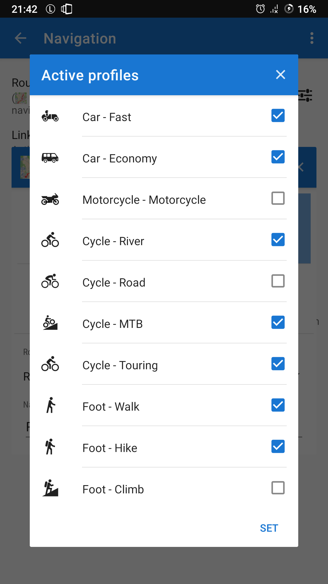Viewport: 328px width, 584px height.
Task: Select the Car - Economy profile label
Action: coord(120,158)
